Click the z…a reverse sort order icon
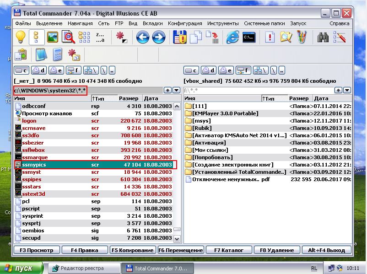 (x=100, y=37)
